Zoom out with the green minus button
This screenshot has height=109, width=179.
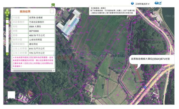pos(7,54)
